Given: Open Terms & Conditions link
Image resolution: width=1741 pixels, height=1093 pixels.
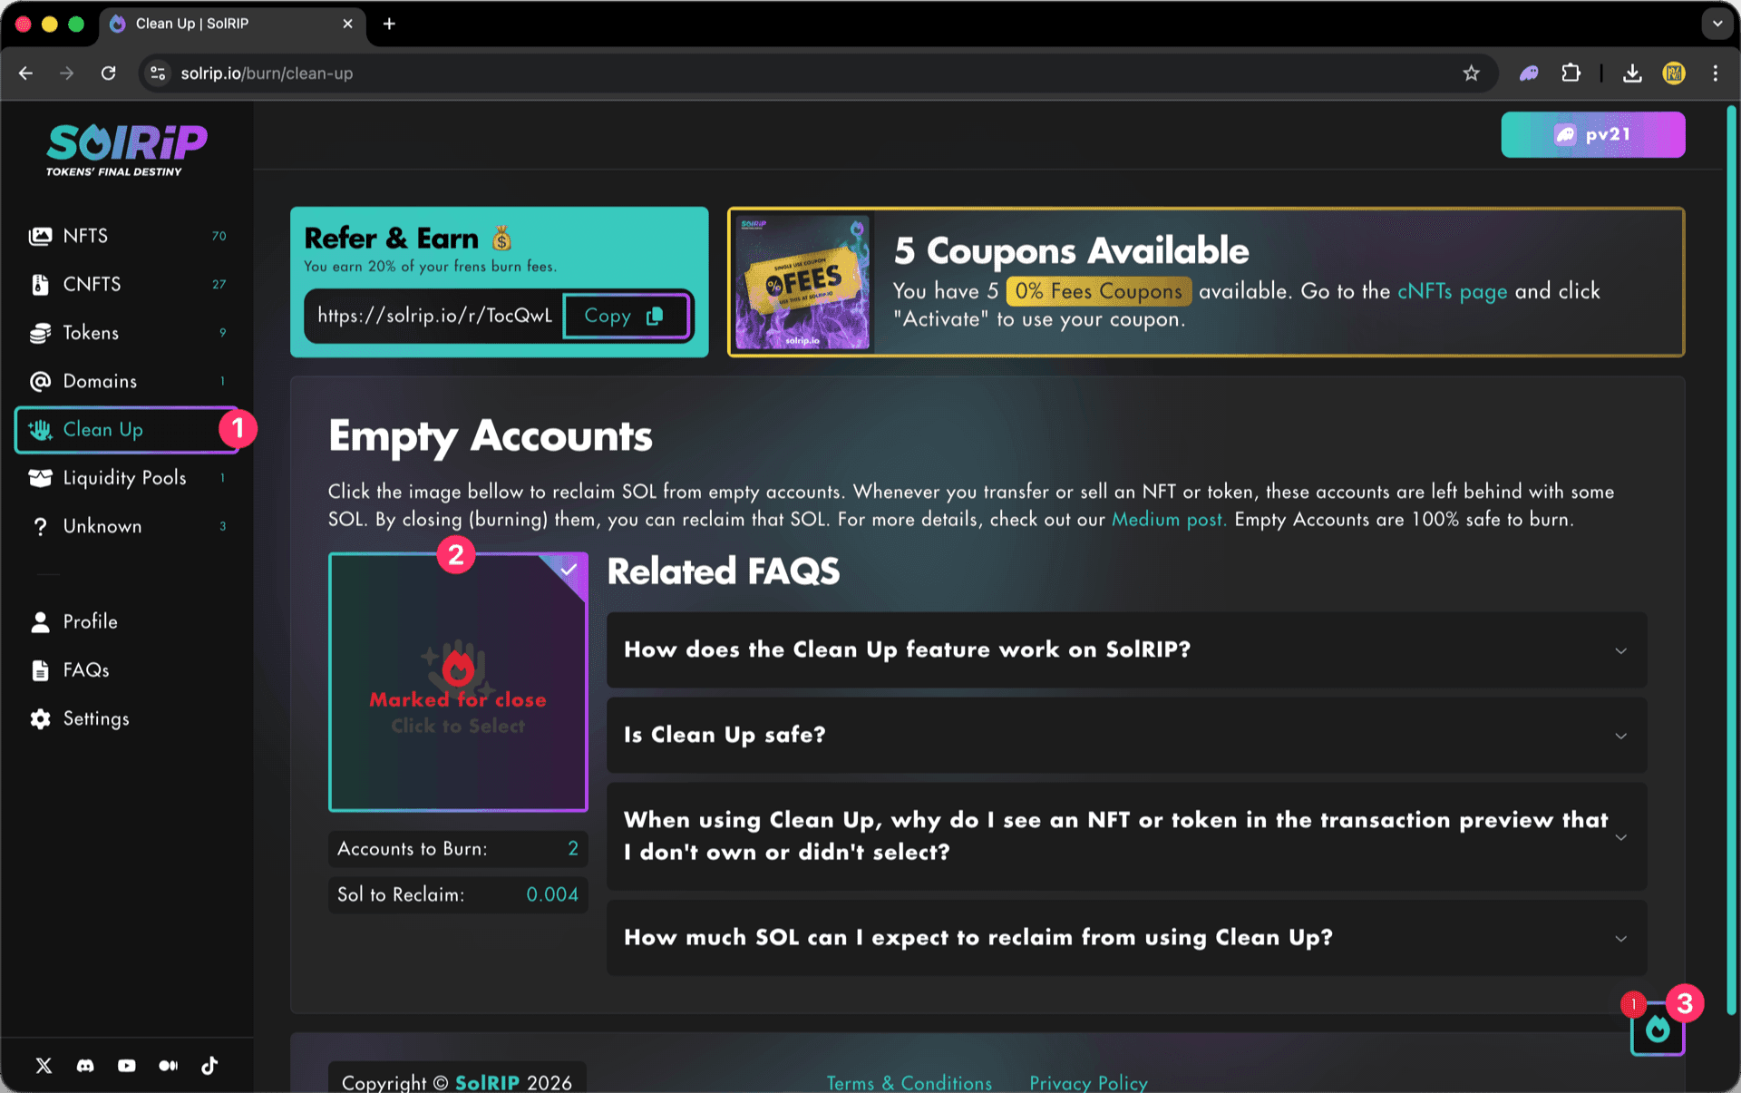Looking at the screenshot, I should point(909,1082).
